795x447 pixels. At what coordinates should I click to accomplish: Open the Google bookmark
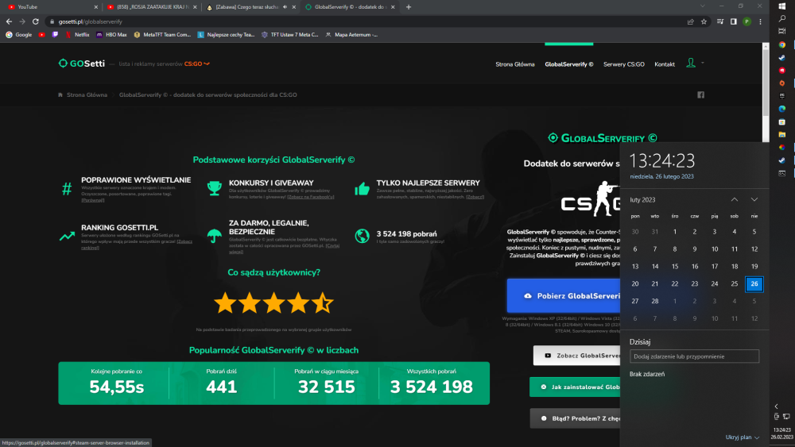pos(19,34)
